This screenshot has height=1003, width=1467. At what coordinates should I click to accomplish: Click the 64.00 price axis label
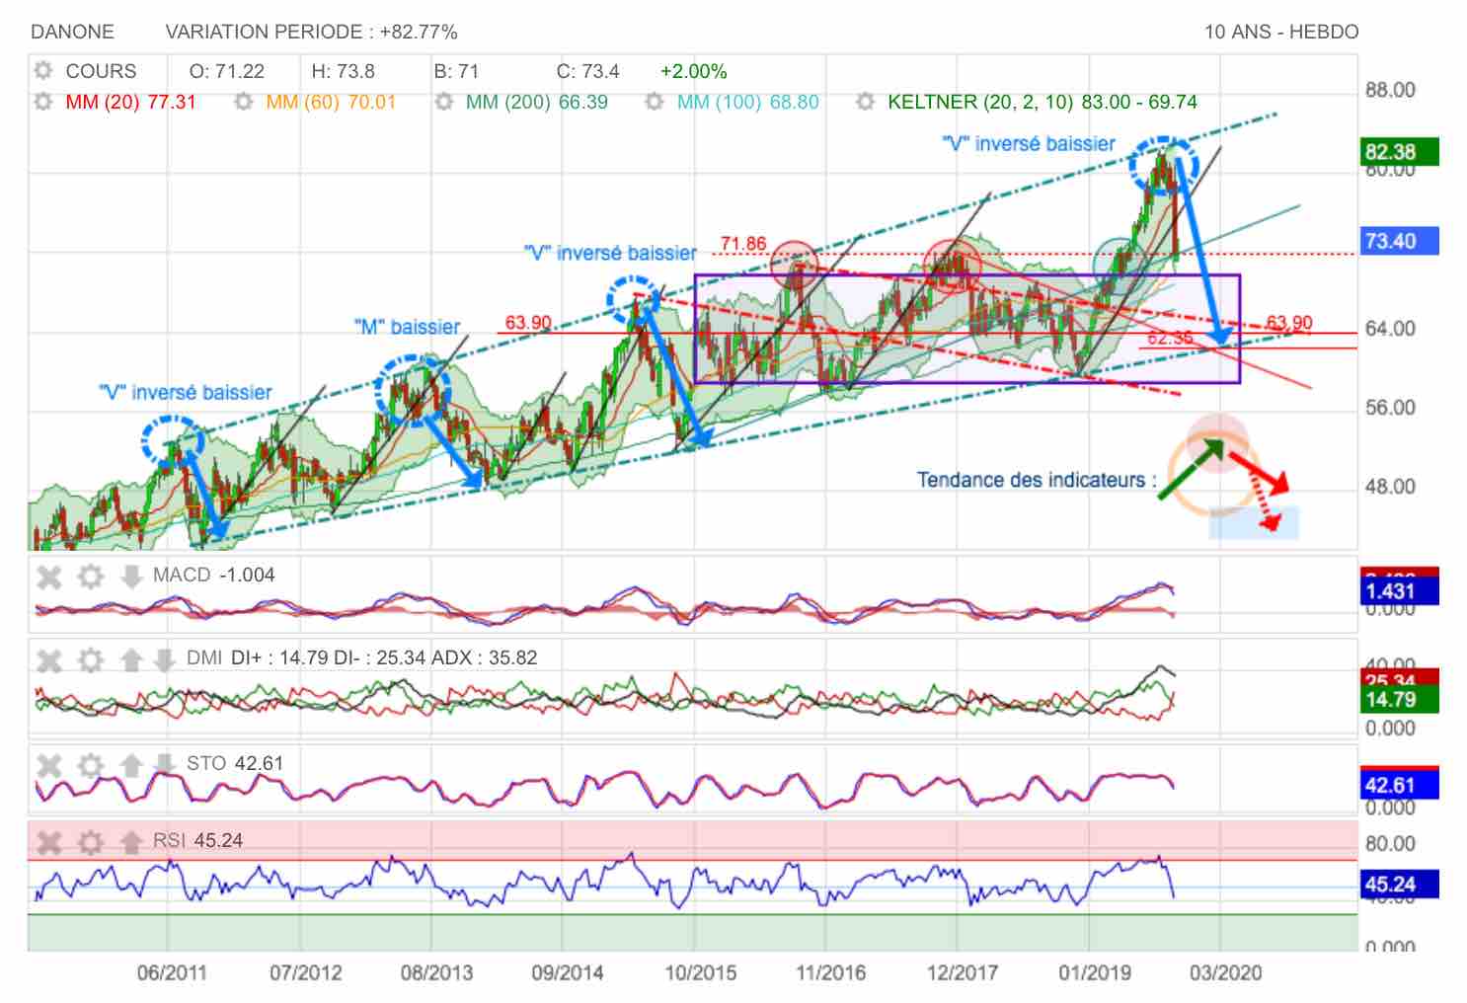[1390, 328]
